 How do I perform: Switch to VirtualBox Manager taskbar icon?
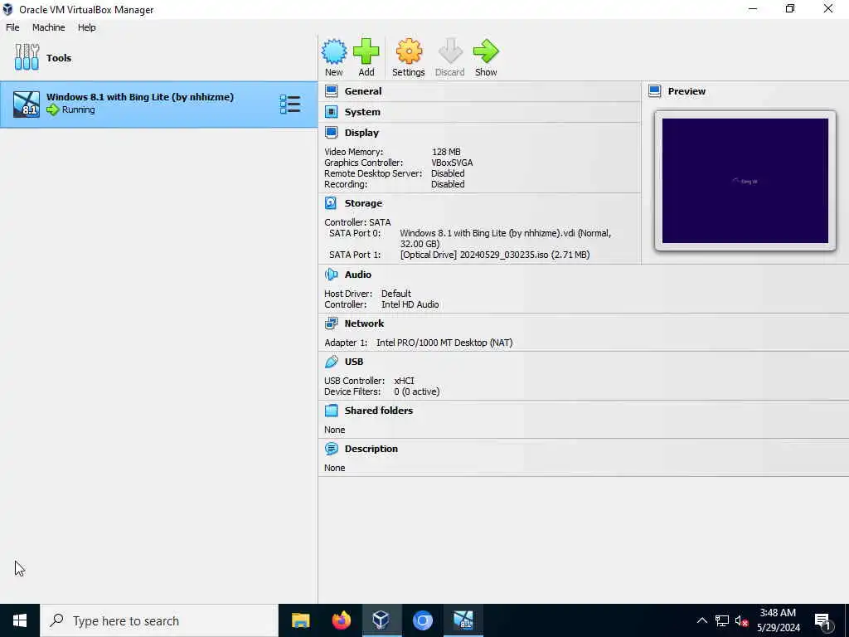click(x=381, y=620)
